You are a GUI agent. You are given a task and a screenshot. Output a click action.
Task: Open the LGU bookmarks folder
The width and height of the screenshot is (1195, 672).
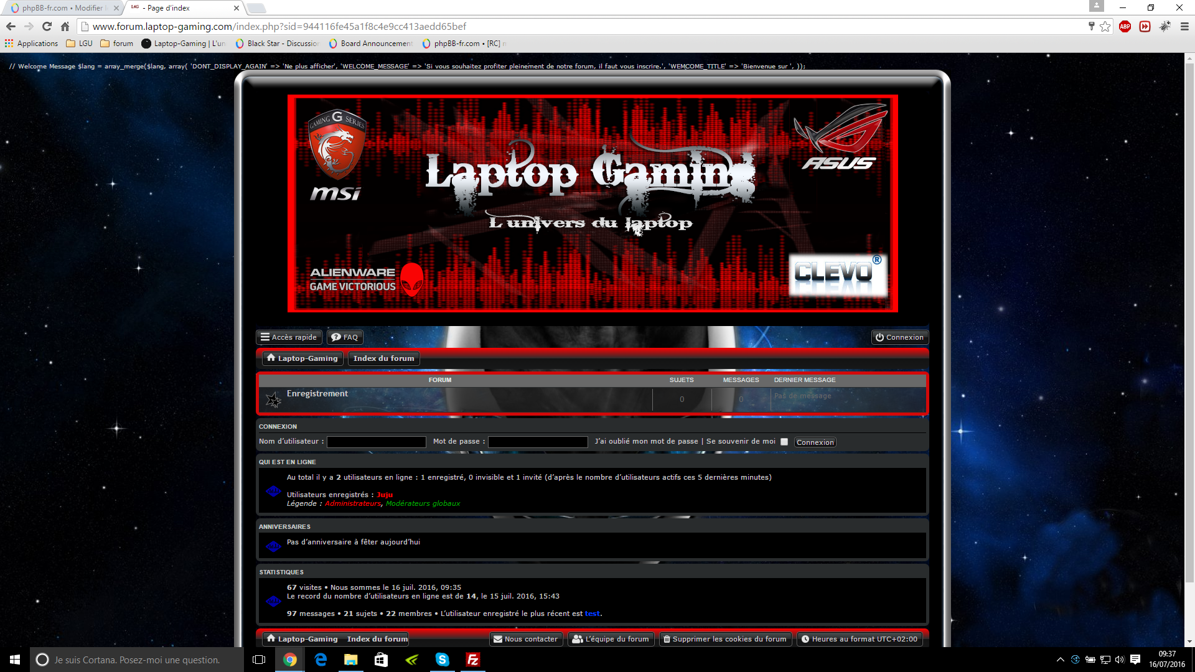pyautogui.click(x=79, y=44)
